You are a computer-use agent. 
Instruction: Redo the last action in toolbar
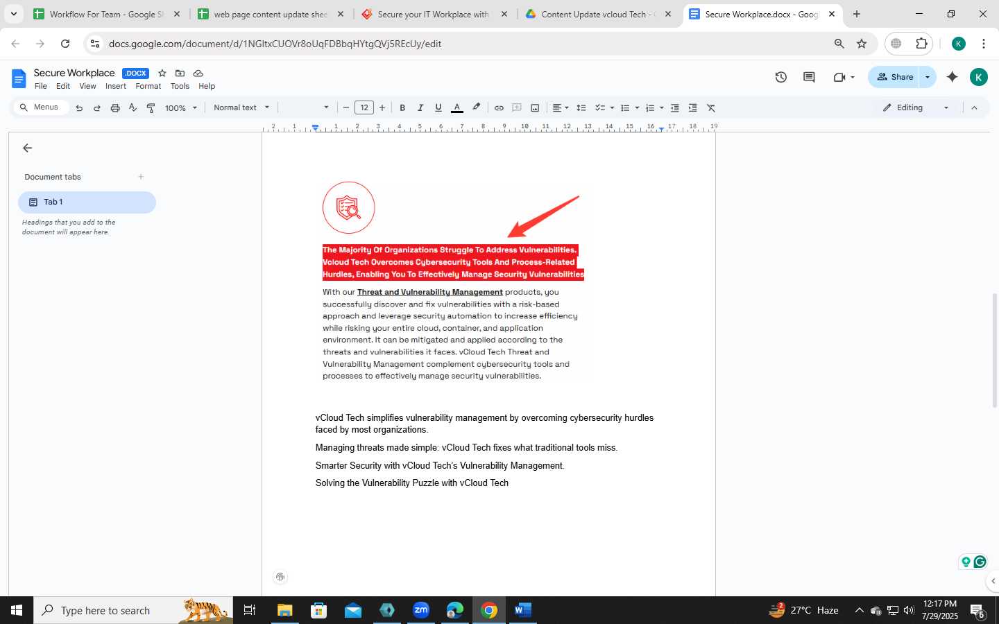pyautogui.click(x=97, y=107)
